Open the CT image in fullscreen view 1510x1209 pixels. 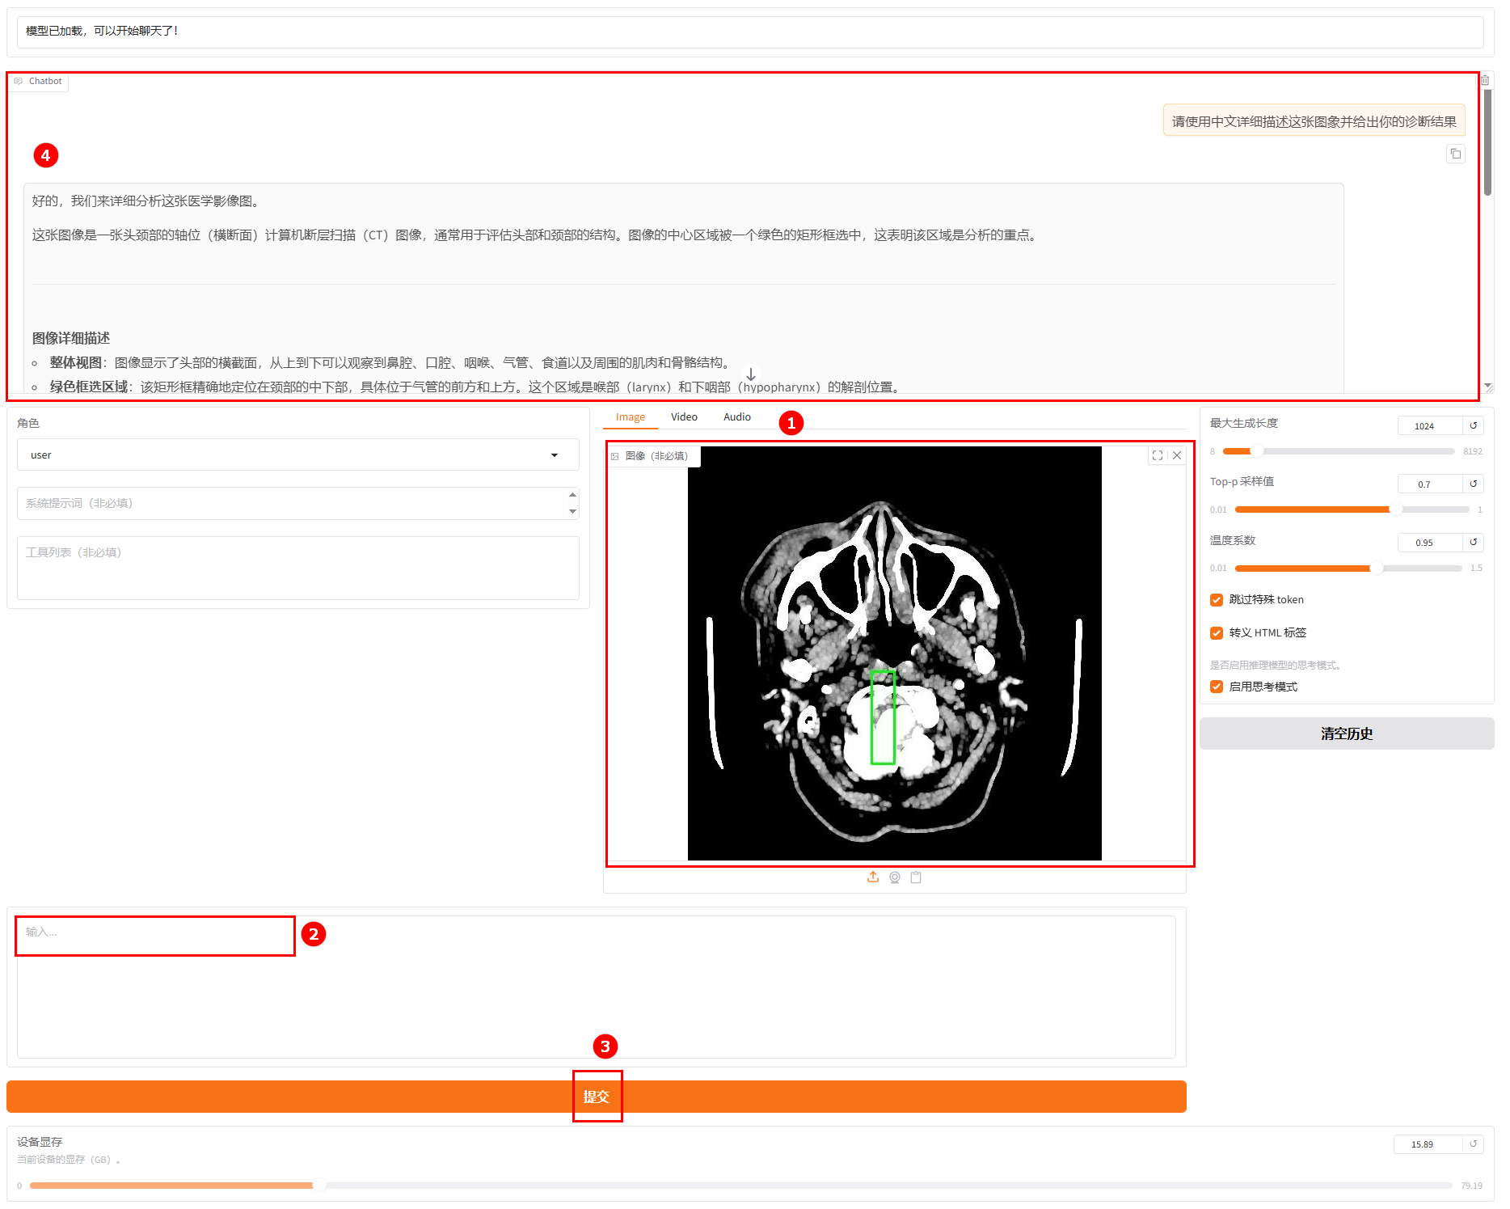pyautogui.click(x=1158, y=455)
